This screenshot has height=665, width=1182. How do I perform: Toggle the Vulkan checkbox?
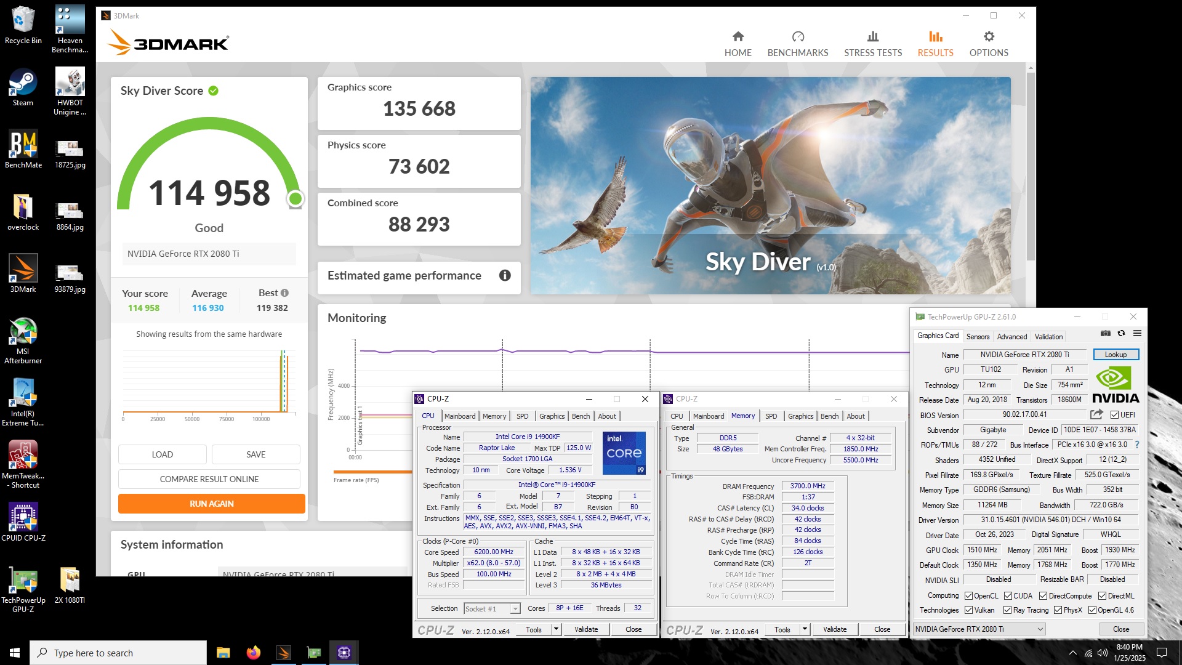(x=968, y=610)
